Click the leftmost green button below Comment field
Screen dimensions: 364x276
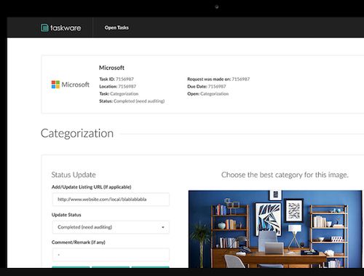(x=71, y=267)
